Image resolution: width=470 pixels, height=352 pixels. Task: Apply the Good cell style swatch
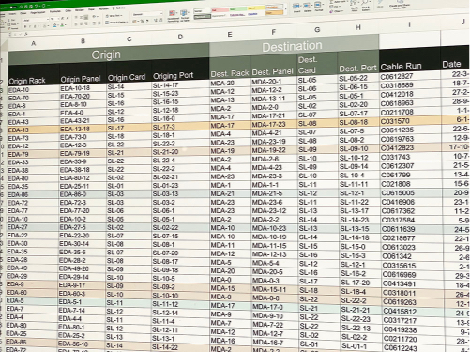click(x=238, y=8)
